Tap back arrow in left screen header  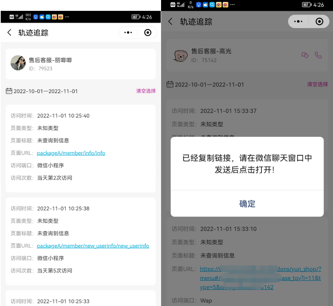coord(9,33)
